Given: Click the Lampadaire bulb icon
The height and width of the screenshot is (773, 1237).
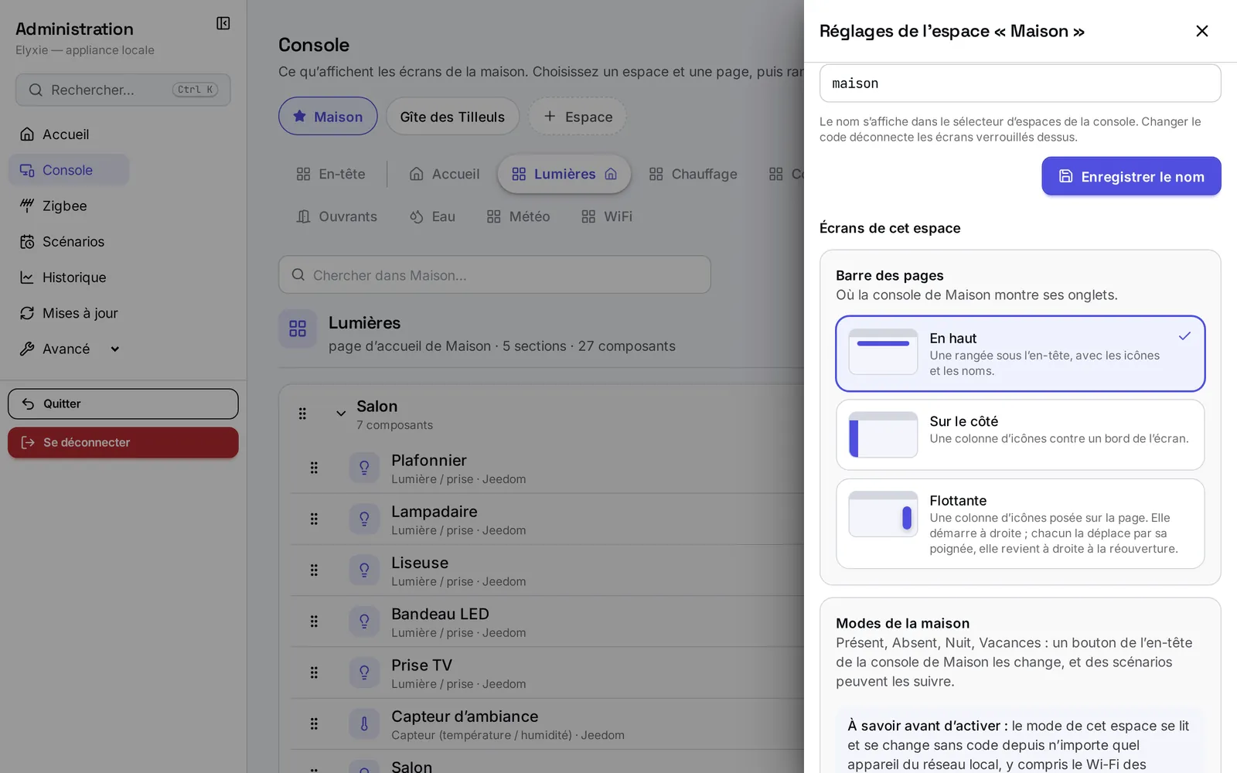Looking at the screenshot, I should [364, 519].
